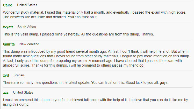Image resolution: width=194 pixels, height=109 pixels.
Task: Click the reviewer name zzz
Action: [x=6, y=93]
